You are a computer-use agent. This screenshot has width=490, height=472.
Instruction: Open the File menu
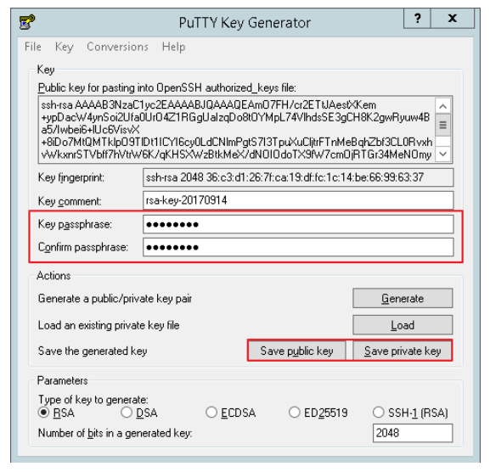point(33,47)
